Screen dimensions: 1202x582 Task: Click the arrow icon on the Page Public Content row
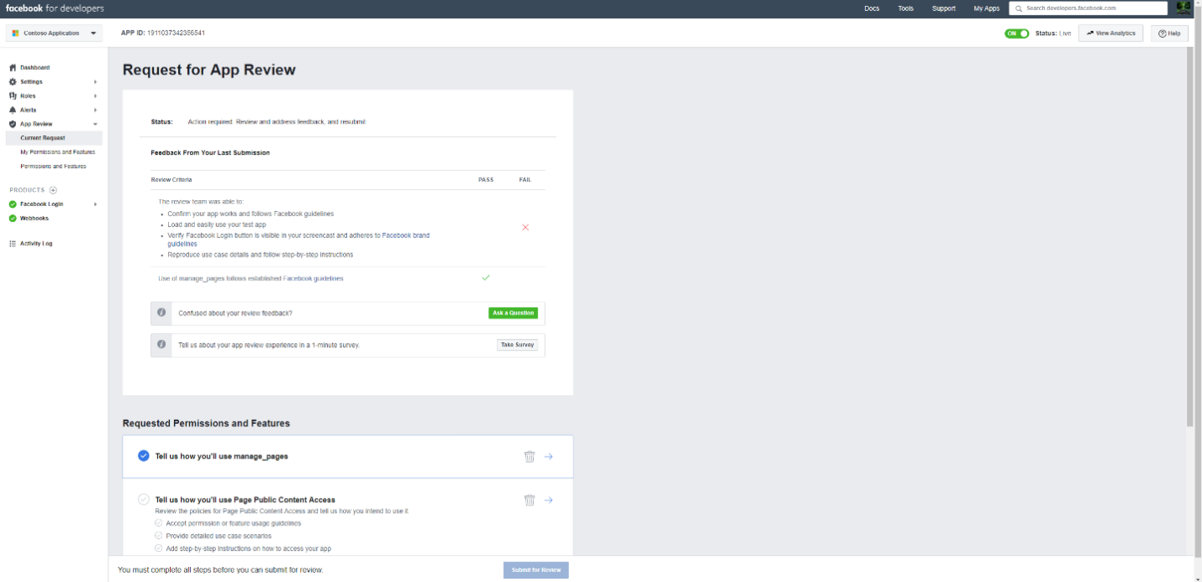(549, 500)
